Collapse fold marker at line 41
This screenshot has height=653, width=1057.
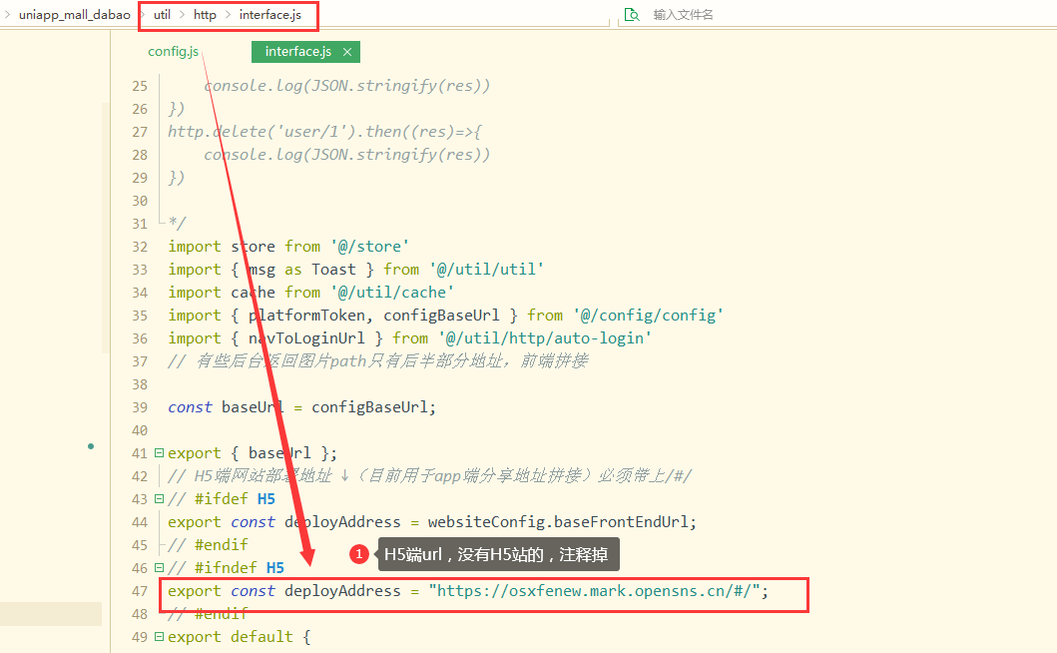[x=159, y=452]
